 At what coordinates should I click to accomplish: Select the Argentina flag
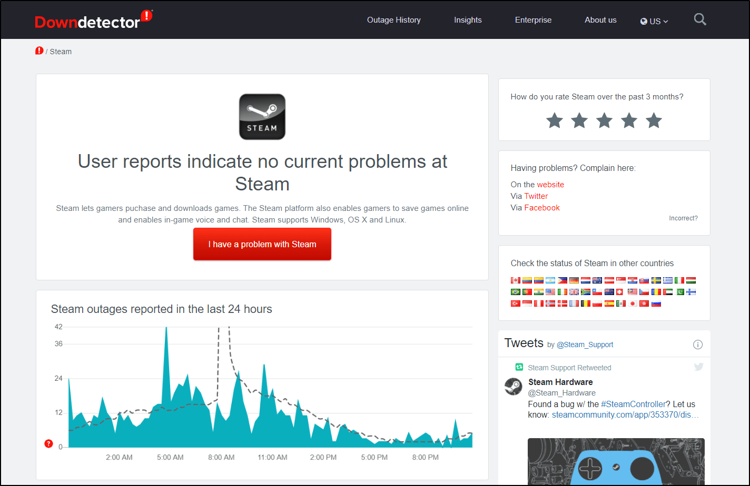click(550, 280)
